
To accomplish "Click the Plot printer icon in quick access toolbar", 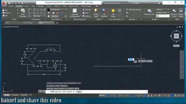I will (22, 3).
